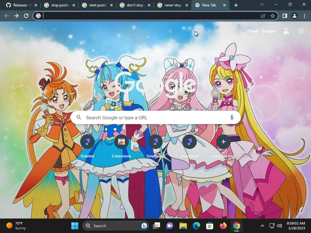Click the Chrome taskbar icon
The height and width of the screenshot is (233, 311).
pos(236,226)
